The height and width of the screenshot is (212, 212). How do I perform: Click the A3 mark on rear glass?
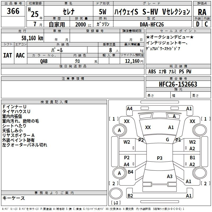tap(170, 176)
